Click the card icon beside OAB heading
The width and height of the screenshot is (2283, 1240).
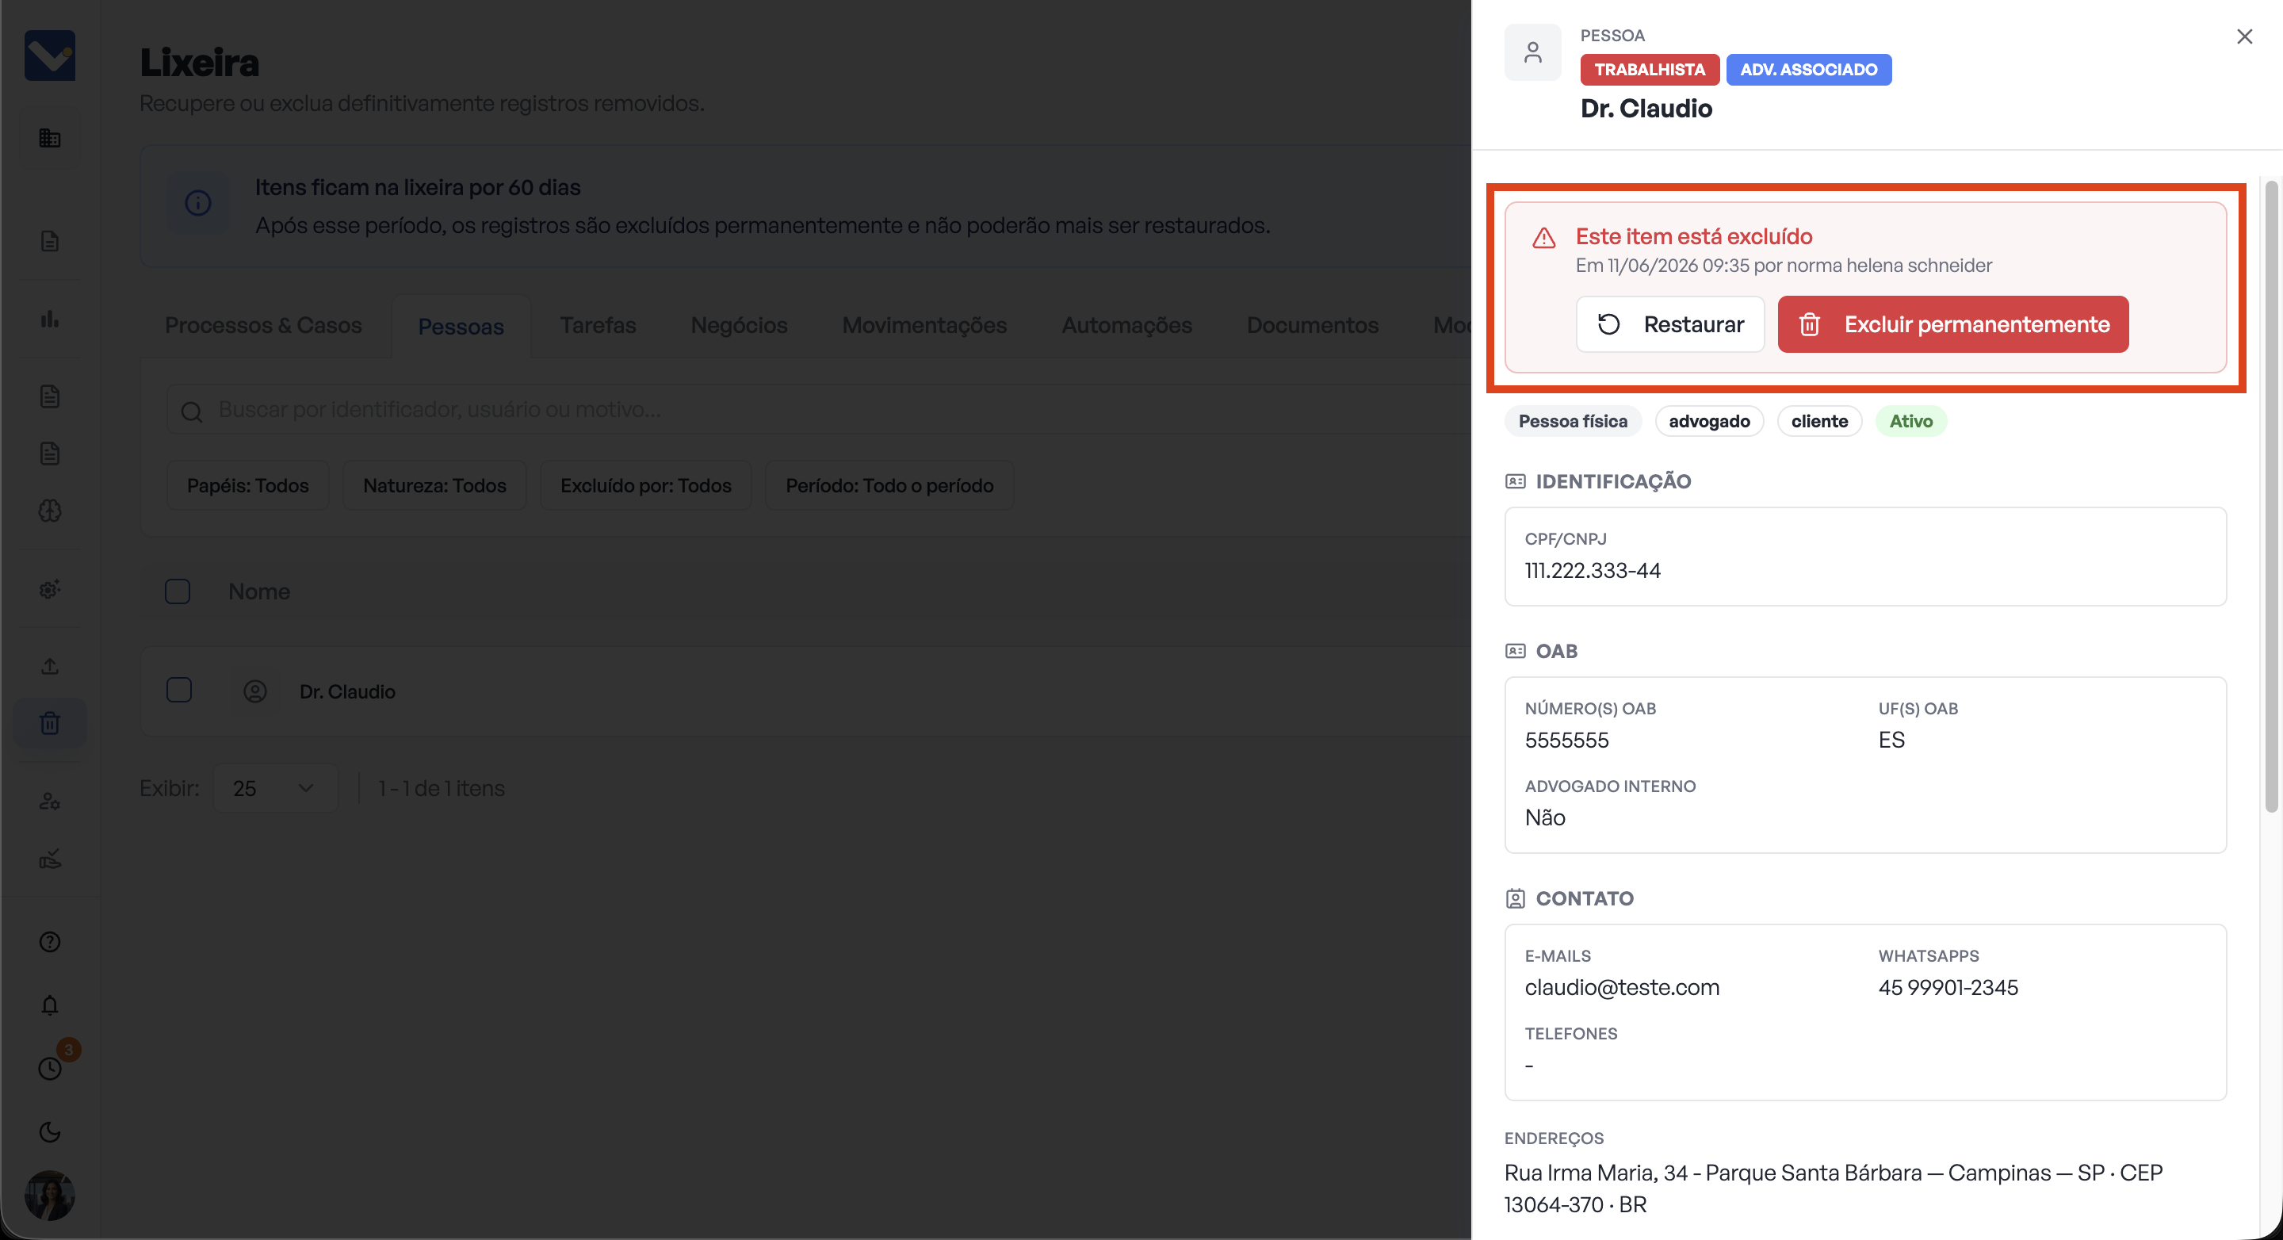[x=1516, y=652]
